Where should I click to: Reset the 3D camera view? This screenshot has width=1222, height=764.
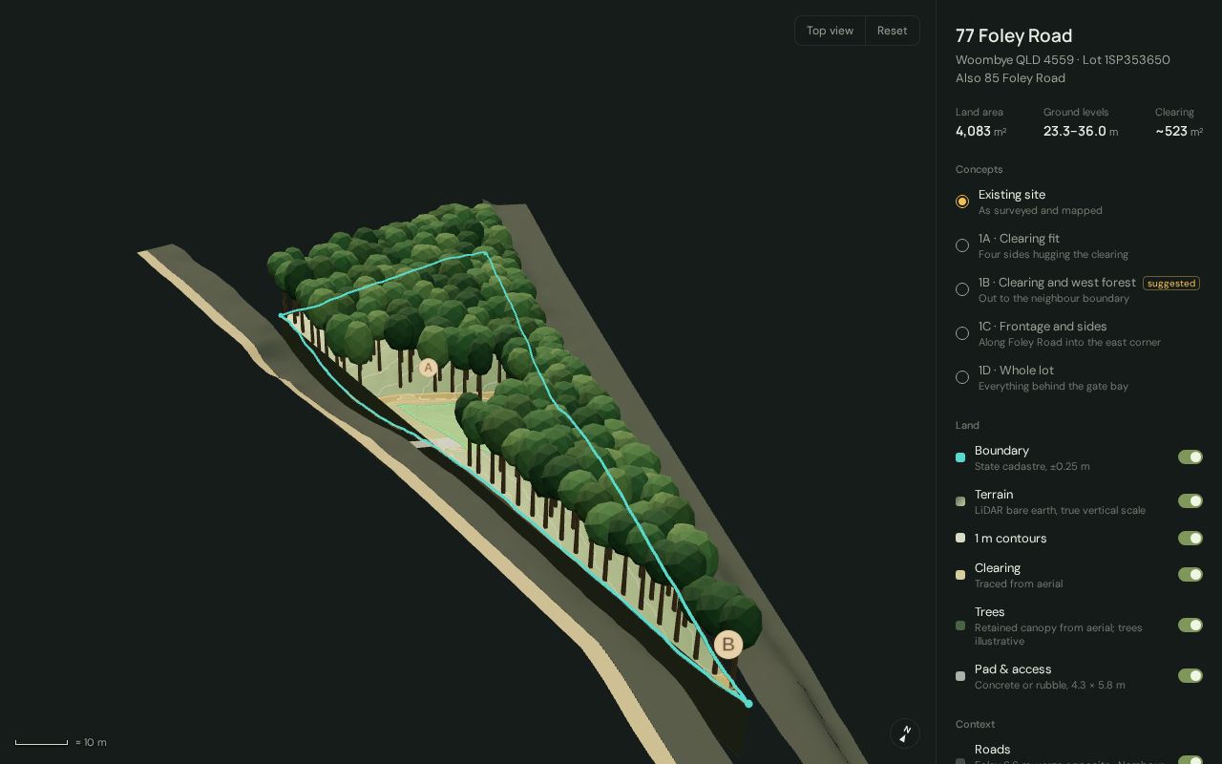coord(893,31)
